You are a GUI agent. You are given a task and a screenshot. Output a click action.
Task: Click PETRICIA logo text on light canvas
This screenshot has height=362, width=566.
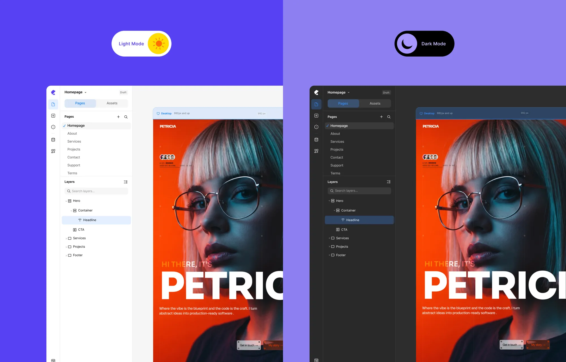coord(168,126)
